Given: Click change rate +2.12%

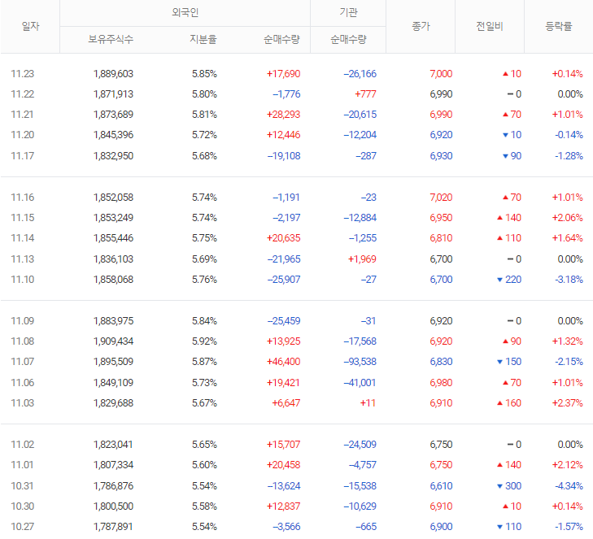Looking at the screenshot, I should coord(567,465).
